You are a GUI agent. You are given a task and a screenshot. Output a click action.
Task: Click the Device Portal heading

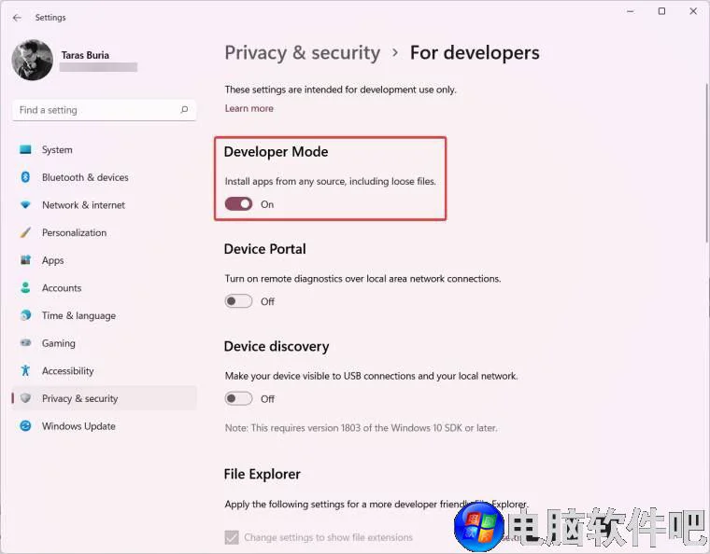click(x=265, y=249)
